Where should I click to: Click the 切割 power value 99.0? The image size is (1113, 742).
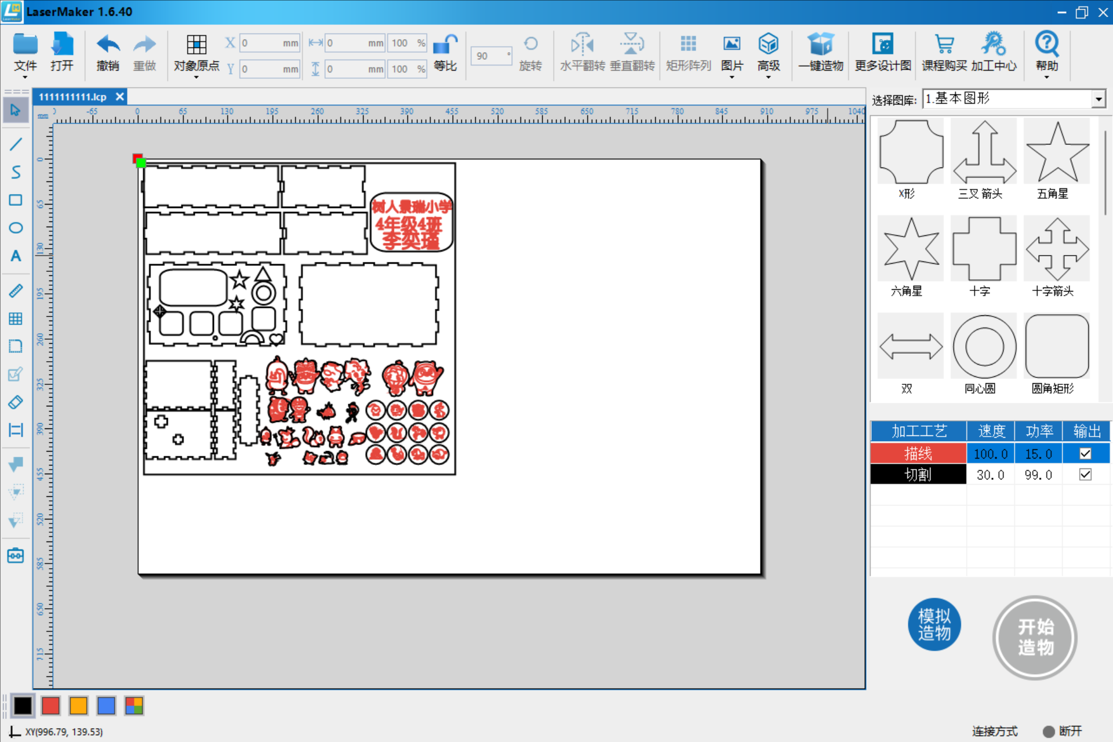tap(1038, 475)
